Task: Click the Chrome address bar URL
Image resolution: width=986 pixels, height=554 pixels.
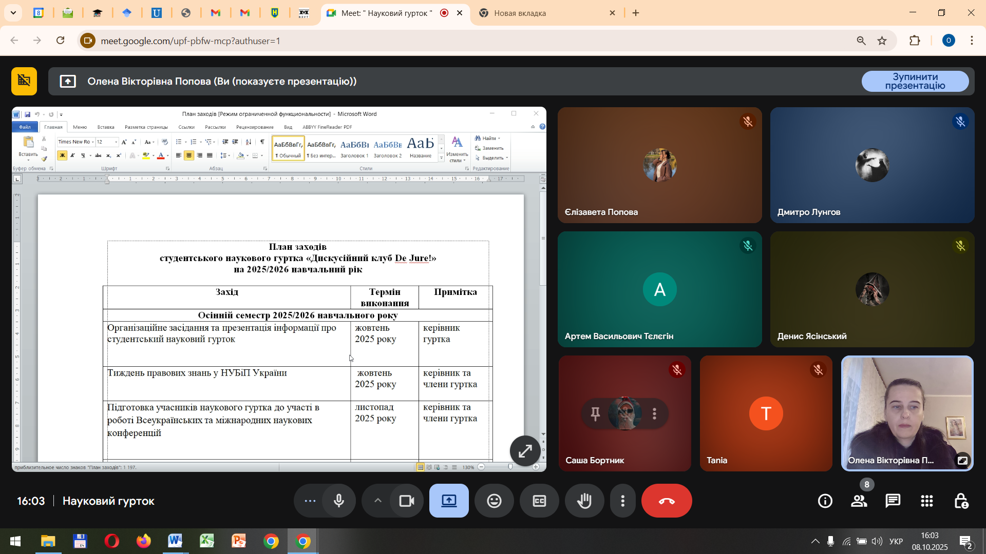Action: (191, 41)
